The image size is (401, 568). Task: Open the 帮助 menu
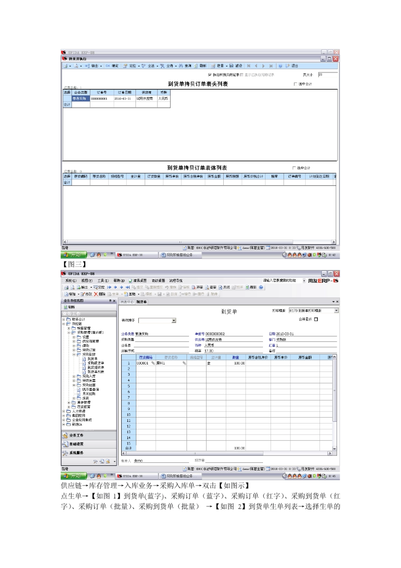click(x=119, y=281)
